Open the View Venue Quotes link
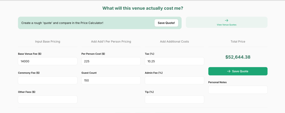Viewport: 285px width, 113px height. [x=226, y=25]
